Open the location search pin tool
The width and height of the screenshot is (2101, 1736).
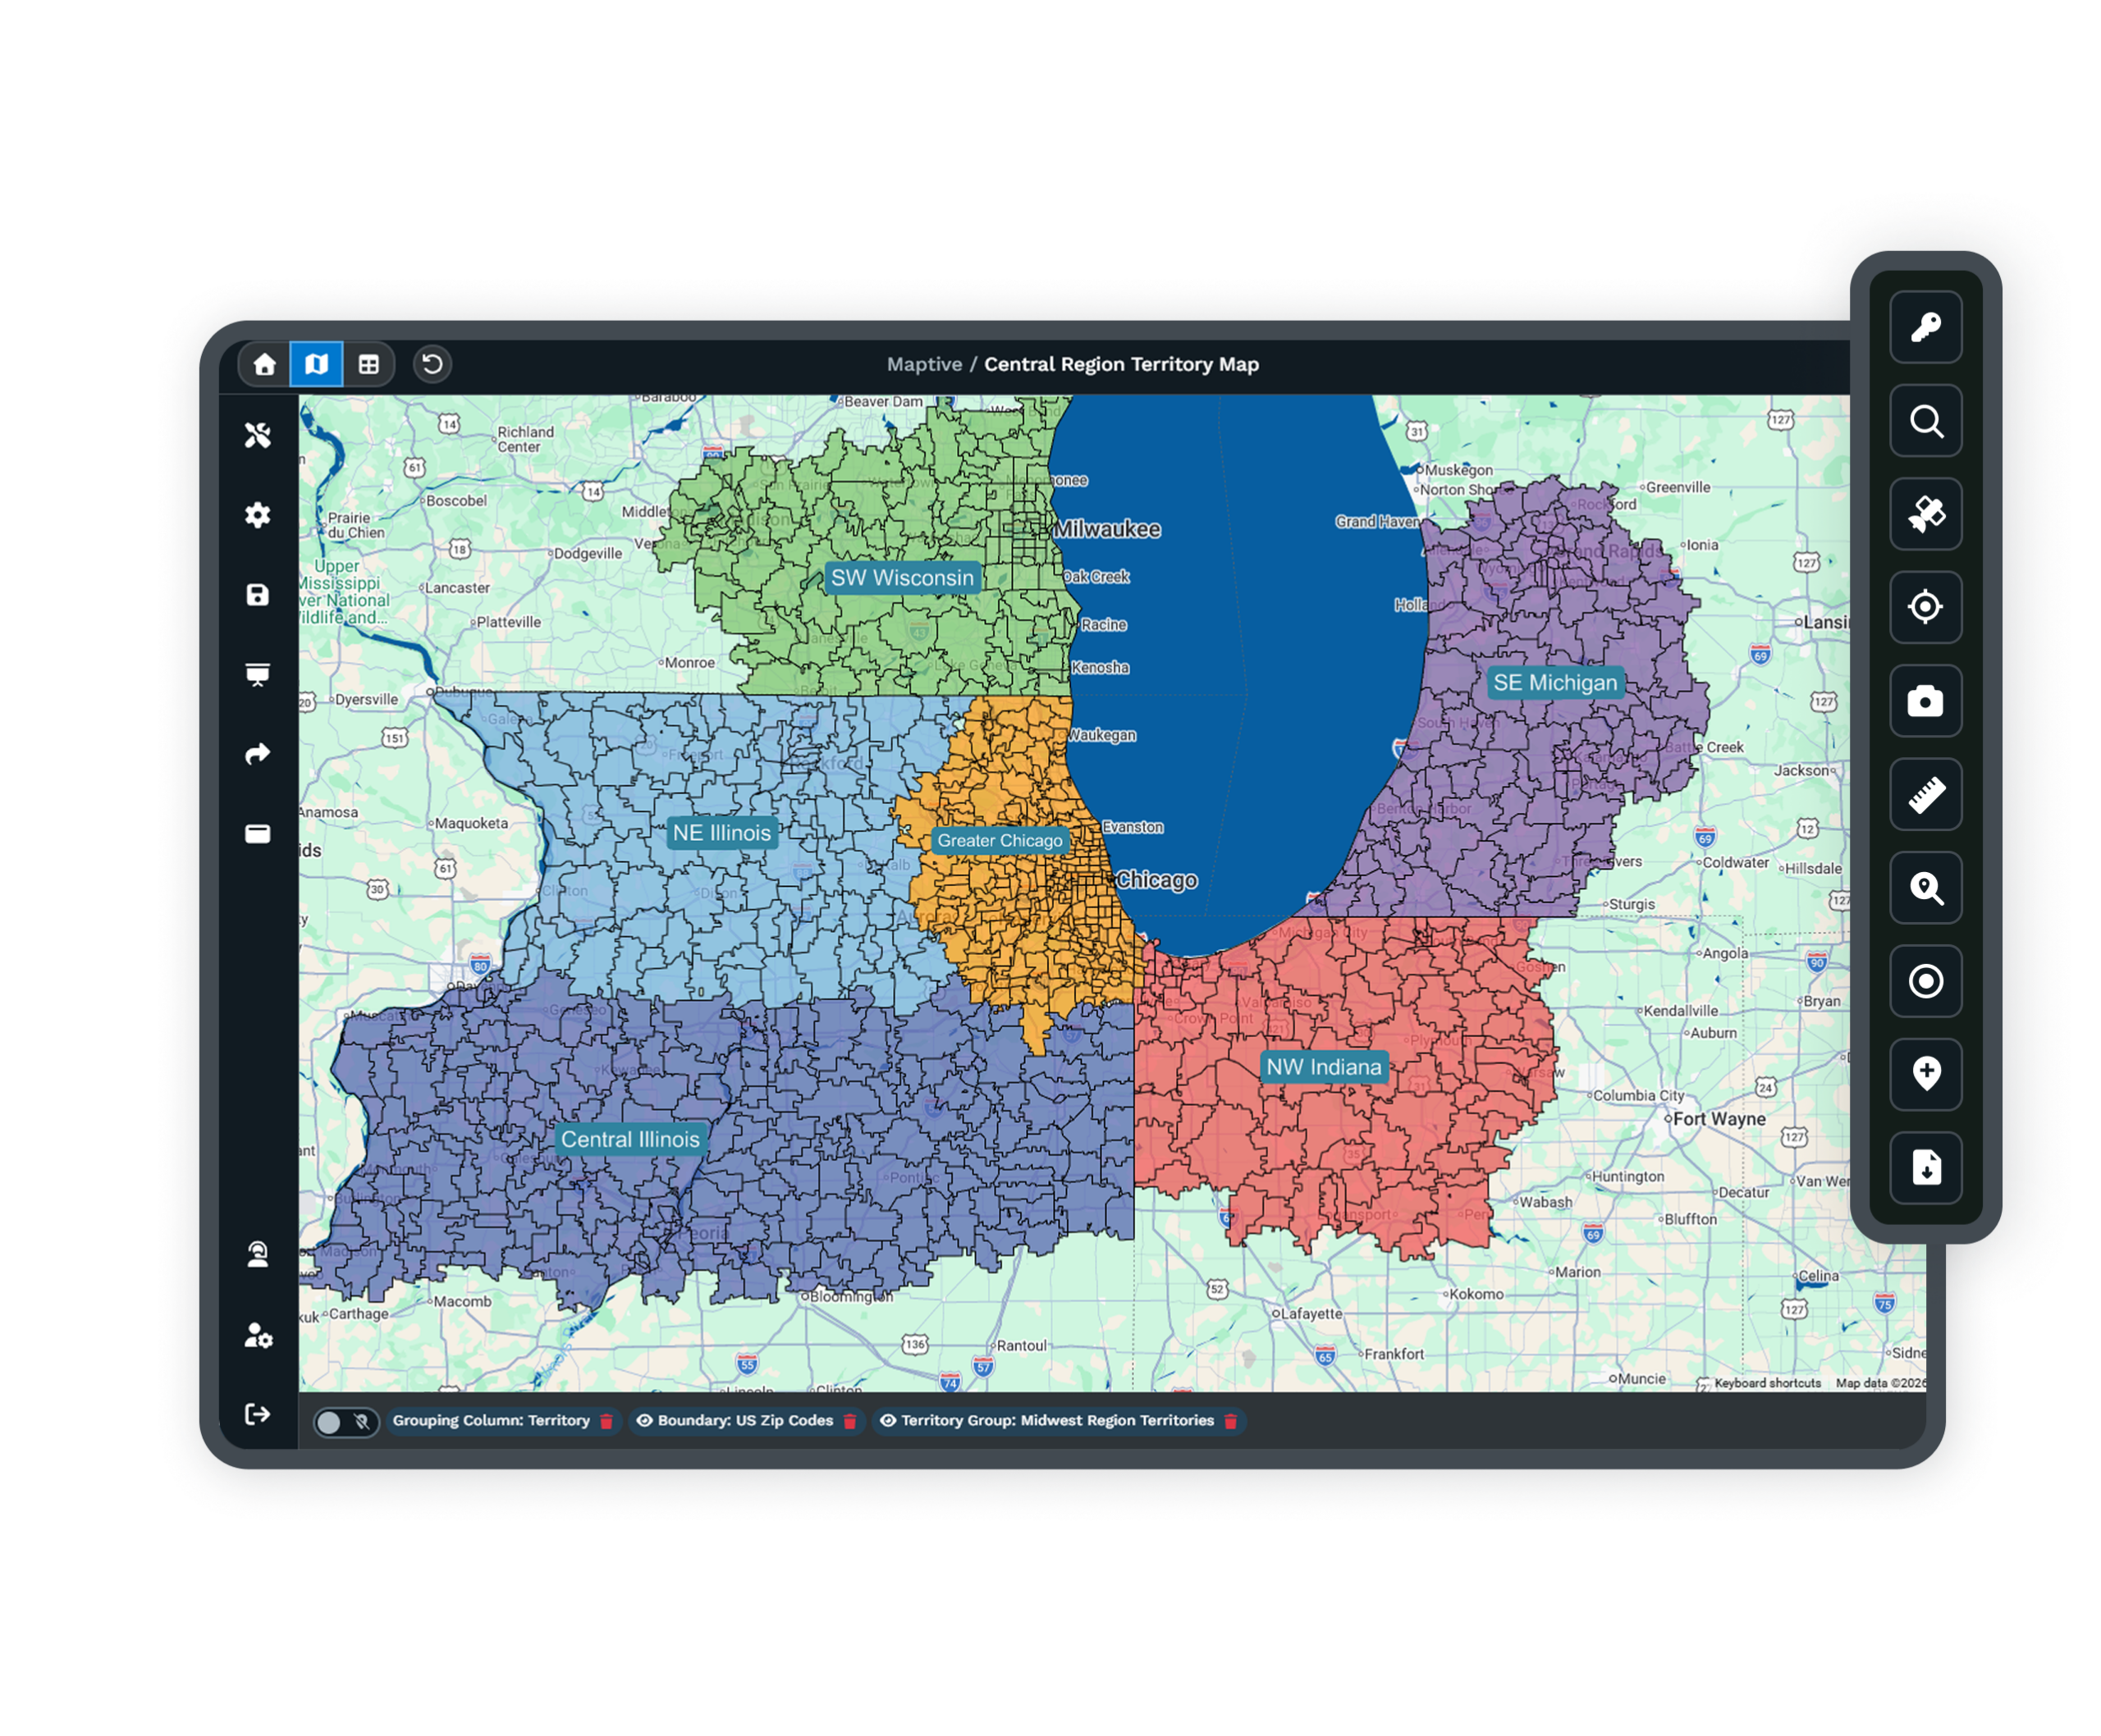coord(1926,888)
